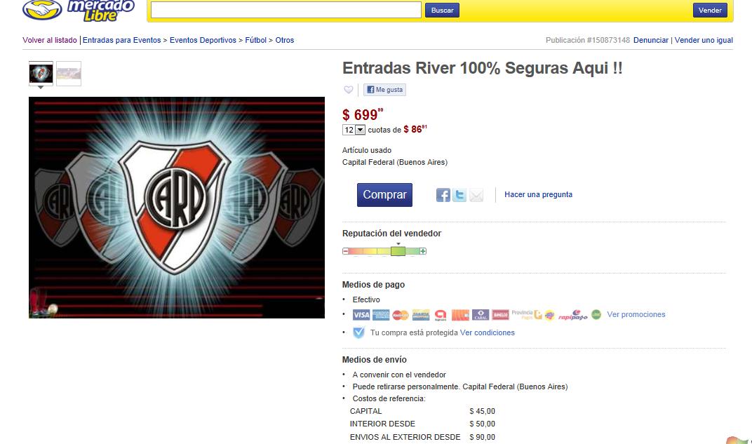Go to Eventos Deportivos breadcrumb
Screen dimensions: 752x444
click(x=203, y=40)
